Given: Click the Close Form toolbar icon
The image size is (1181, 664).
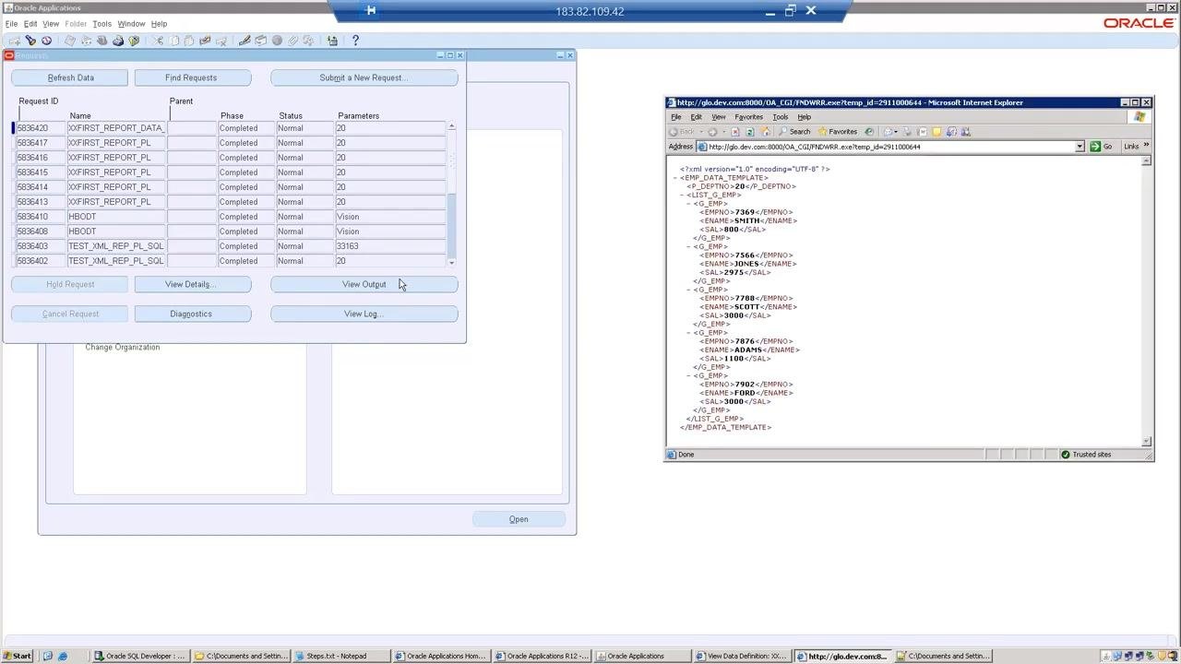Looking at the screenshot, I should pyautogui.click(x=134, y=41).
